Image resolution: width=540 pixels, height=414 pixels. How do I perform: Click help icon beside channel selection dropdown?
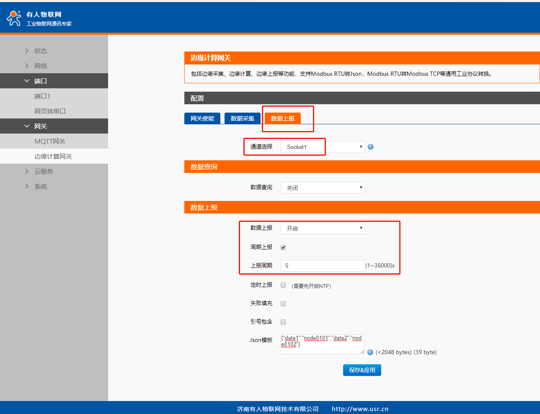370,147
